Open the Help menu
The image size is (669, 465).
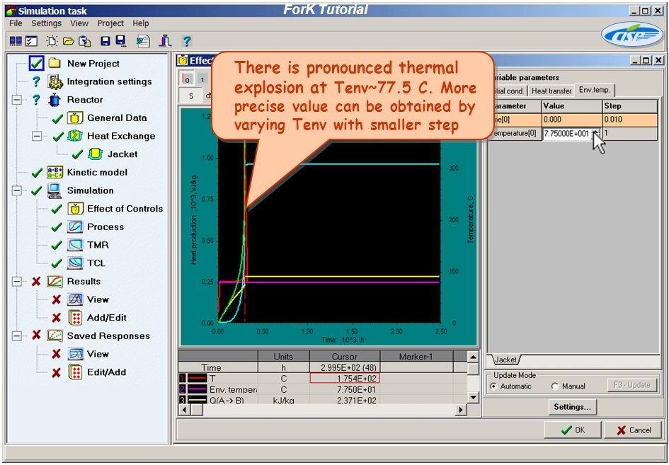coord(141,23)
